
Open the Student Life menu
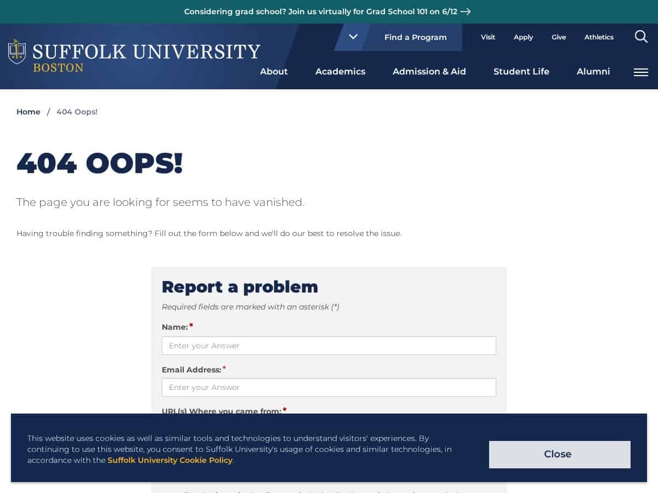(x=521, y=72)
